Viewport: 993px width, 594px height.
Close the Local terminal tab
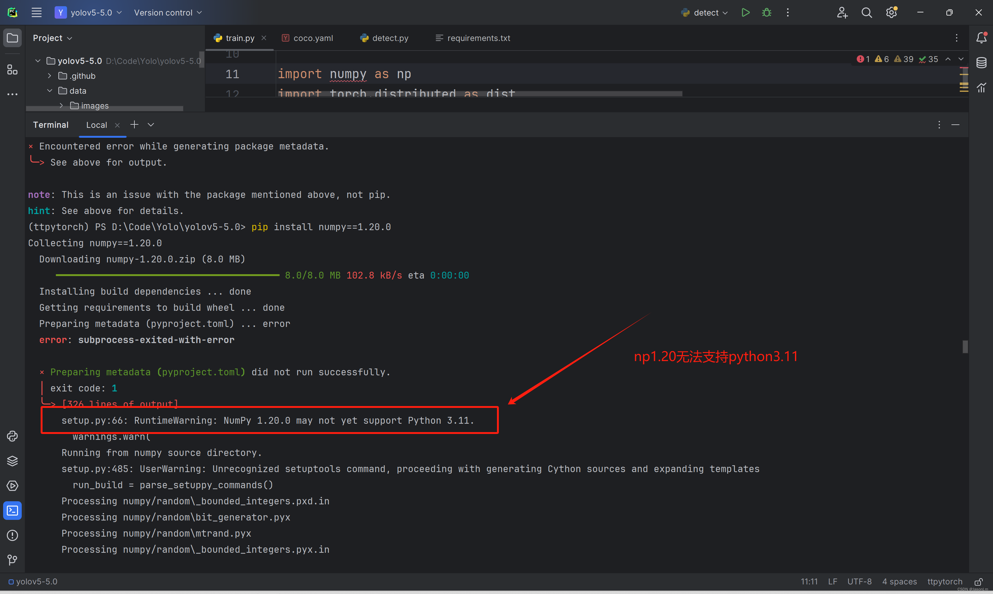click(x=117, y=125)
